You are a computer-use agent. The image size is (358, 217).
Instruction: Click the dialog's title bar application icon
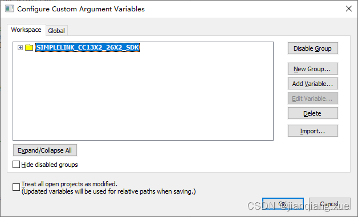9,9
